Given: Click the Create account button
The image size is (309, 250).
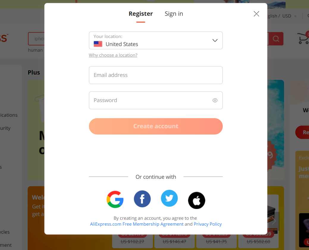Looking at the screenshot, I should pos(156,126).
